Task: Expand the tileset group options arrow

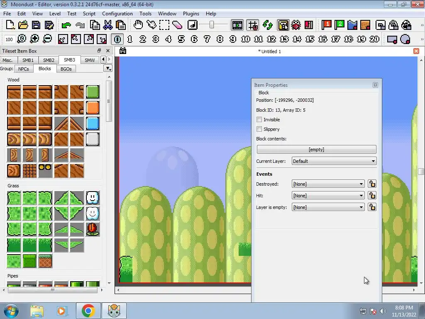Action: pos(108,69)
